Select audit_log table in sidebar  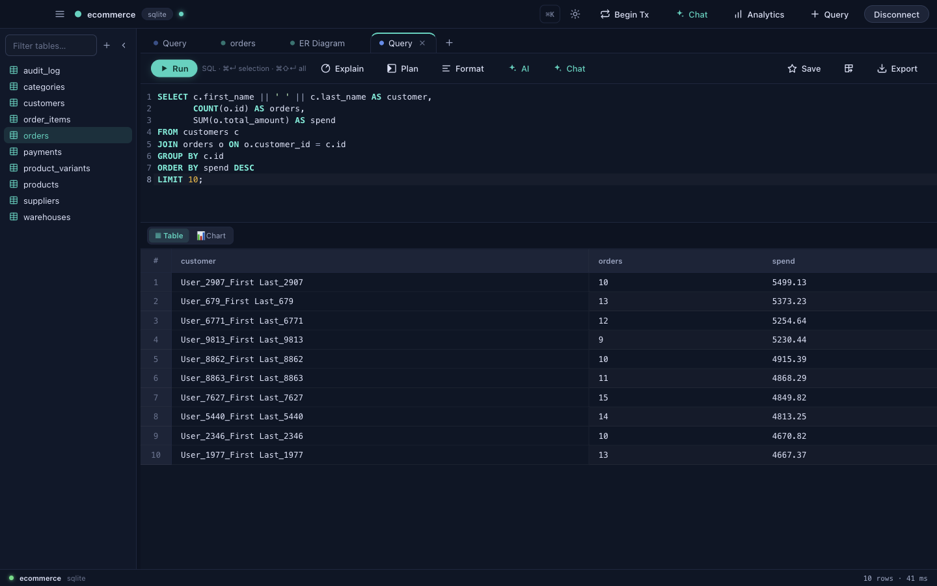(68, 70)
